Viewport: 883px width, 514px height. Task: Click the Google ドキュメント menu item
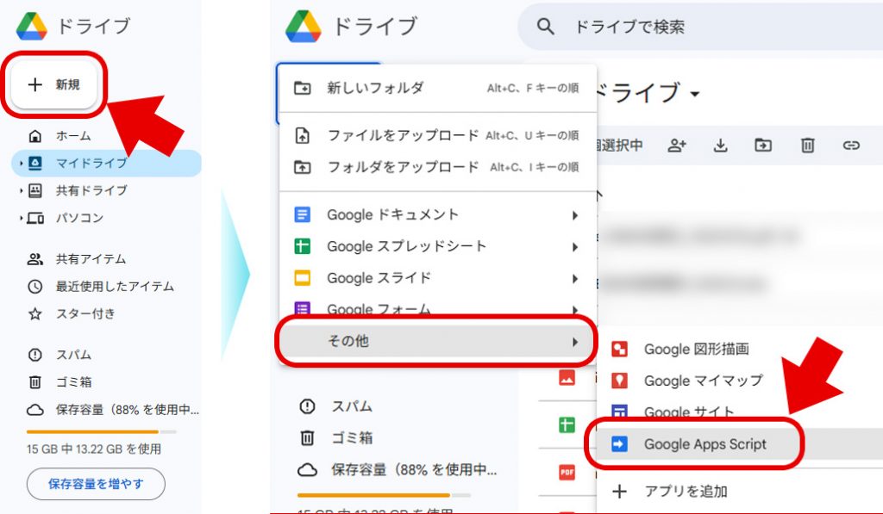point(437,215)
